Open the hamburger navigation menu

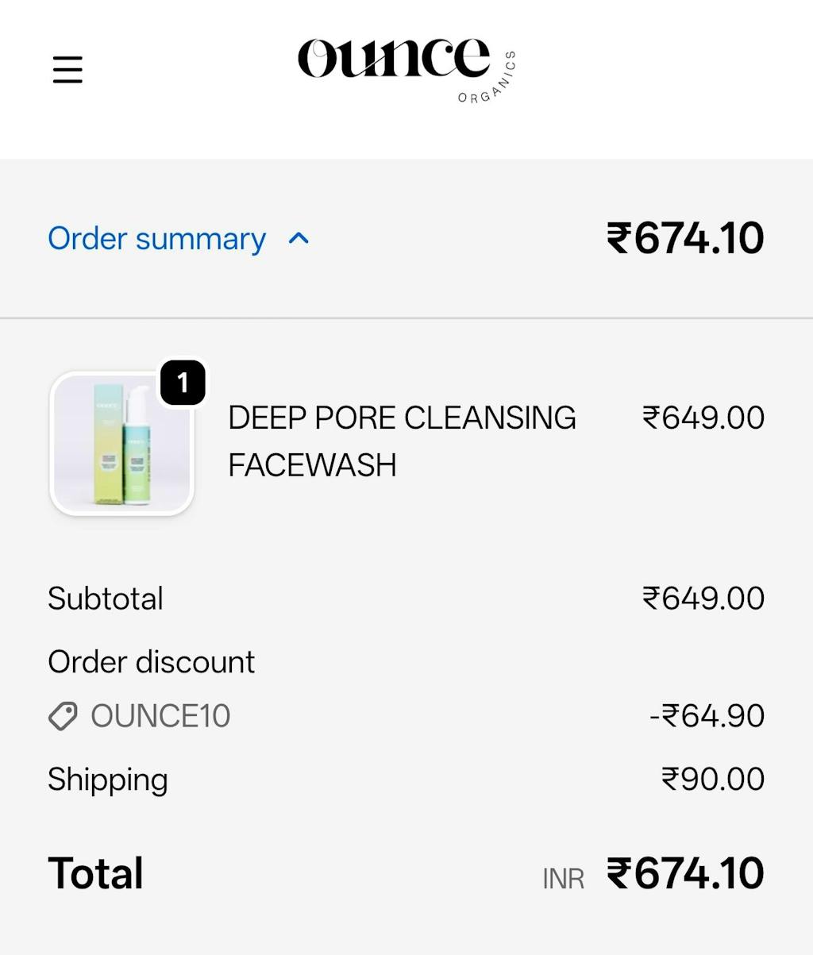[67, 69]
